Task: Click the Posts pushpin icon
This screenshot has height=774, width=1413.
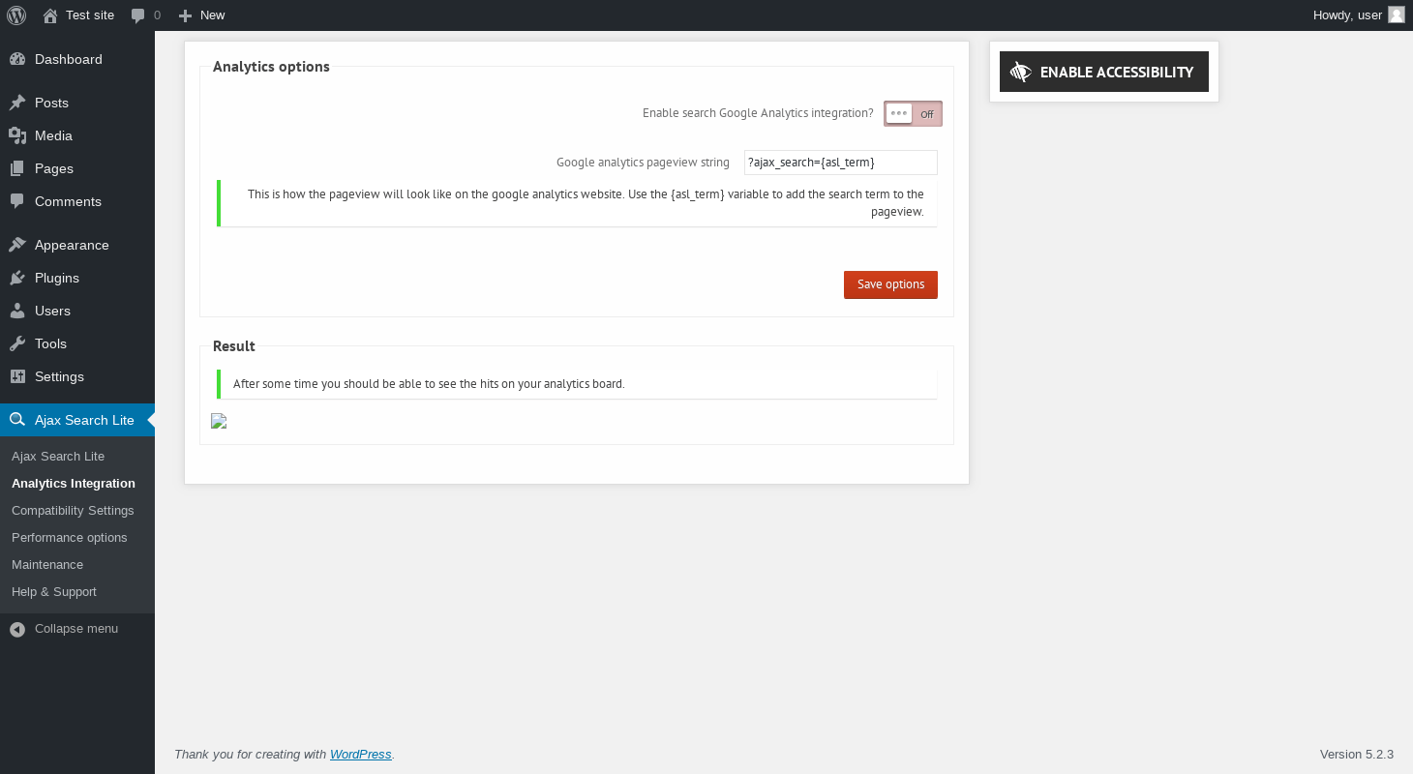Action: pos(17,103)
